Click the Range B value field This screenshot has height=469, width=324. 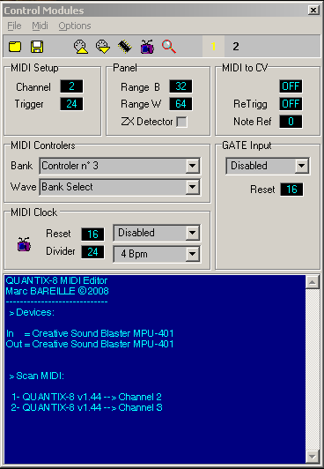(181, 86)
